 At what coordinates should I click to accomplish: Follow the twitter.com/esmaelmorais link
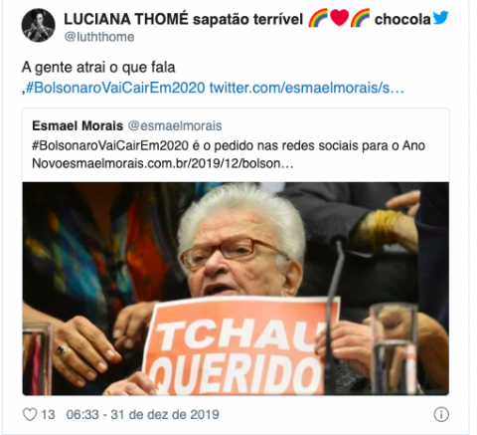(x=307, y=88)
